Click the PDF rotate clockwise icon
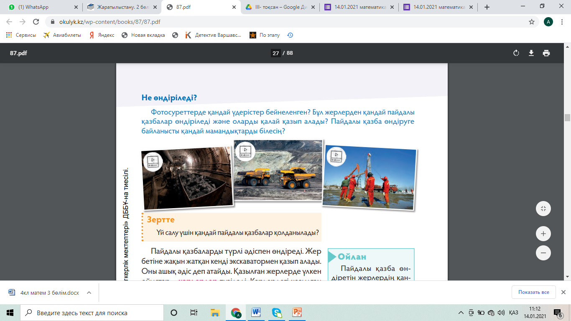 pyautogui.click(x=516, y=53)
